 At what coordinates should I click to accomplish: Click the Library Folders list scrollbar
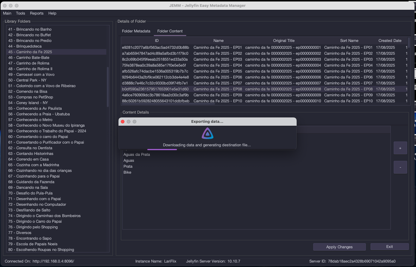[107, 87]
